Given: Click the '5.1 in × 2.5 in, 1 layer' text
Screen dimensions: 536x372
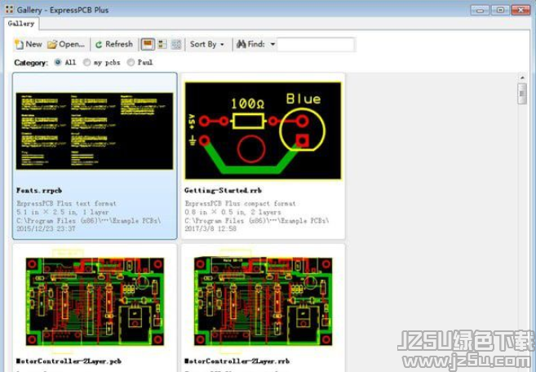Looking at the screenshot, I should pyautogui.click(x=63, y=212).
